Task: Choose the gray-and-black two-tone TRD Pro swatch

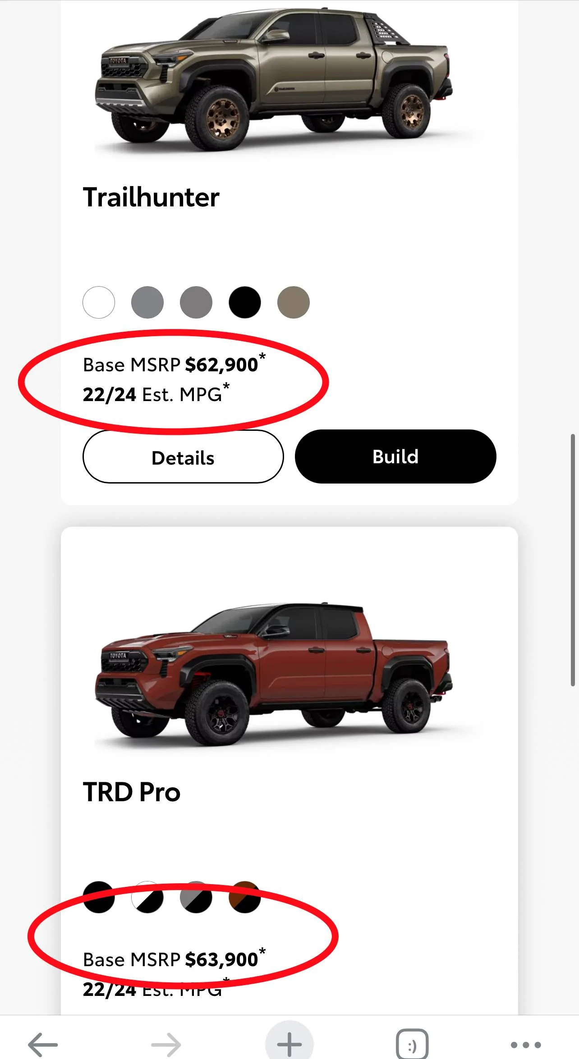Action: 196,897
